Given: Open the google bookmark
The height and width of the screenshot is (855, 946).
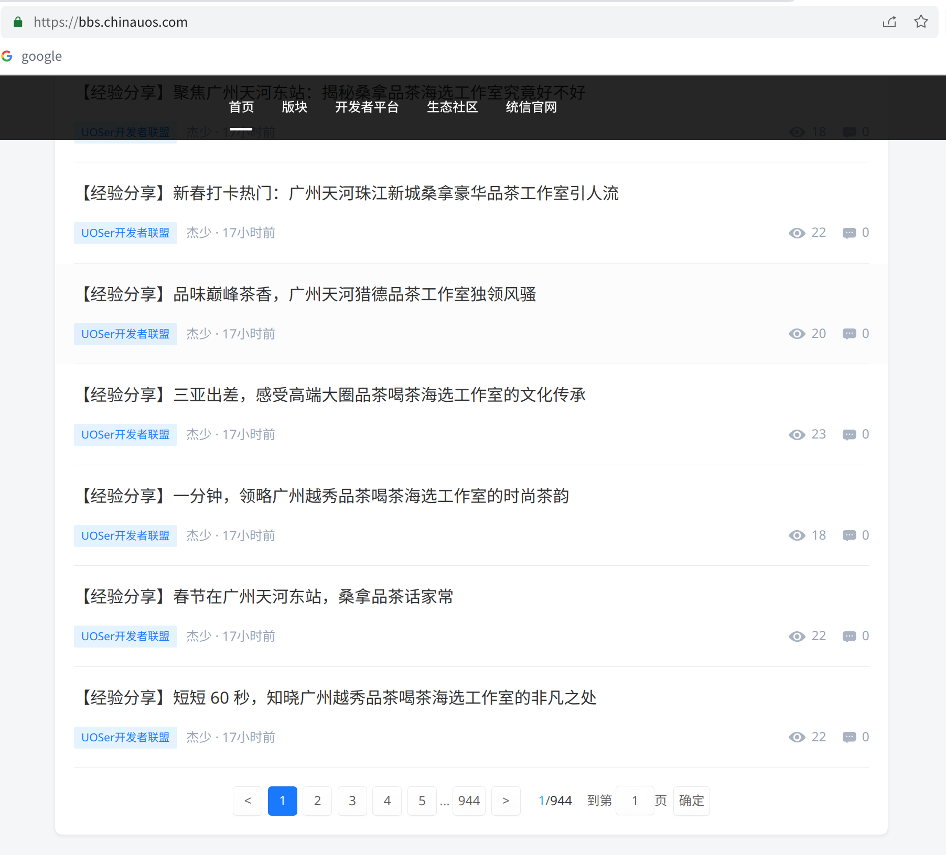Looking at the screenshot, I should click(x=32, y=56).
